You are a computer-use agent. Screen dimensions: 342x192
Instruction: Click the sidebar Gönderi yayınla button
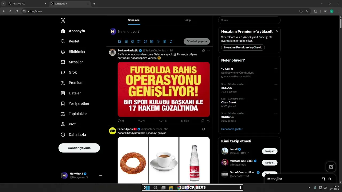click(x=79, y=148)
